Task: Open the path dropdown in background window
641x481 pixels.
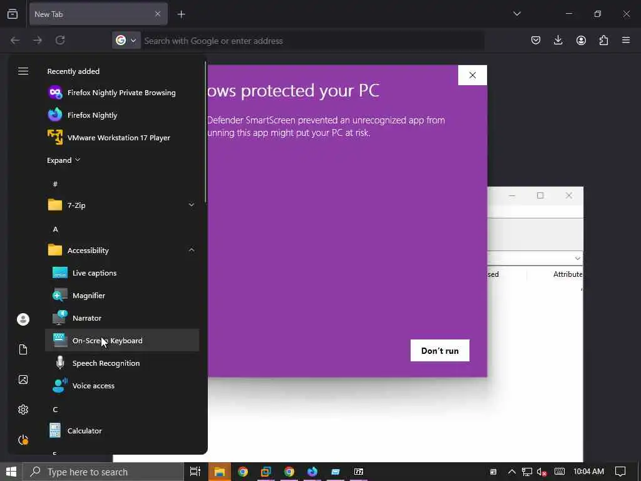Action: pyautogui.click(x=577, y=259)
